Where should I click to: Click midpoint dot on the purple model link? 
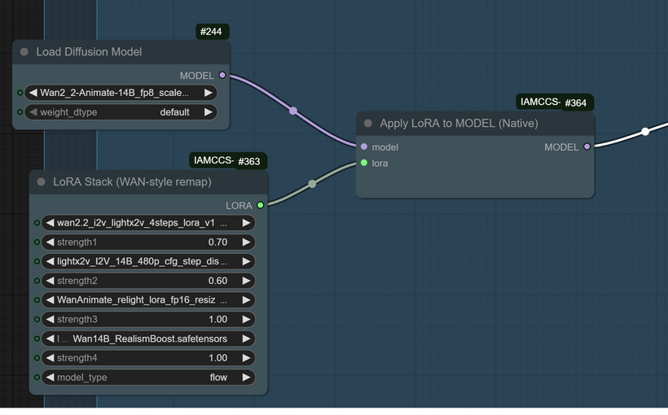[x=293, y=111]
